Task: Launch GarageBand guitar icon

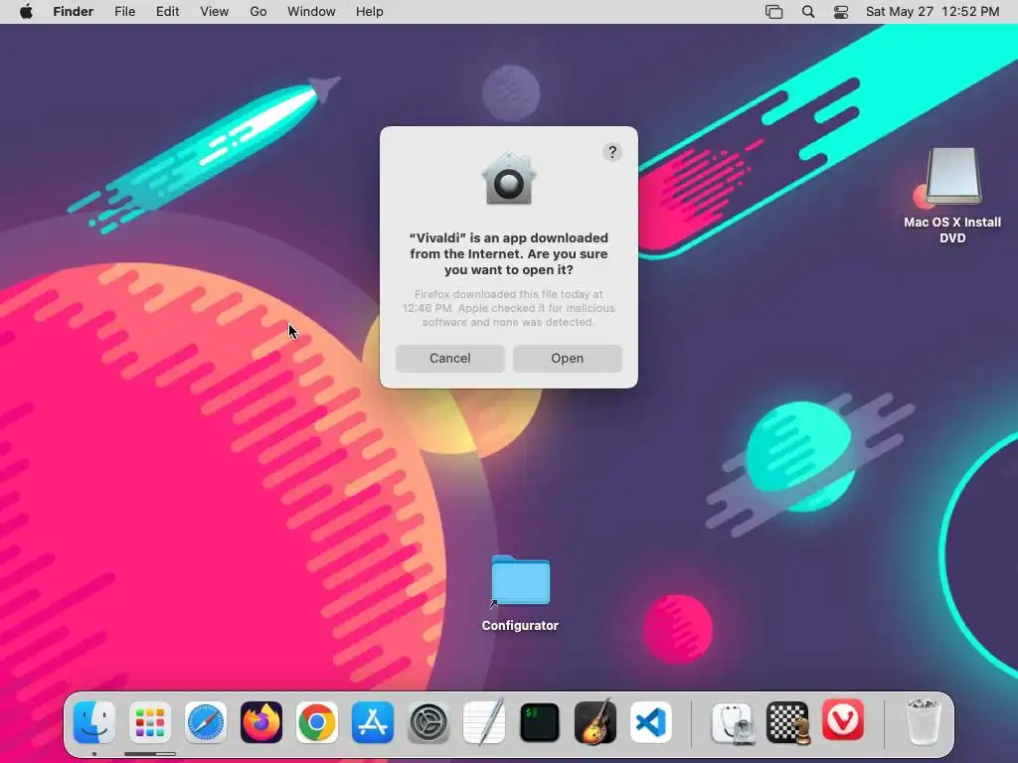Action: point(595,722)
